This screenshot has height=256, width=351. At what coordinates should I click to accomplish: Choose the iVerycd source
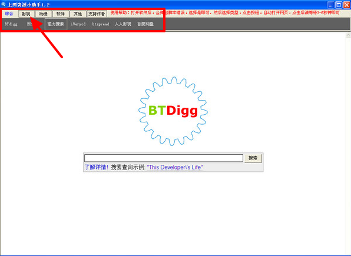[x=78, y=24]
